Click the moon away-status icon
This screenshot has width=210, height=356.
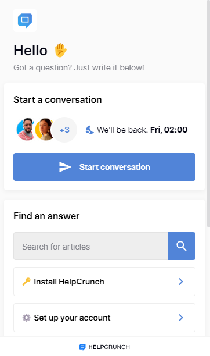(90, 130)
